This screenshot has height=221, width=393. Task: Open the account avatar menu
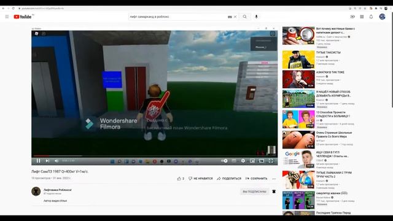point(382,17)
